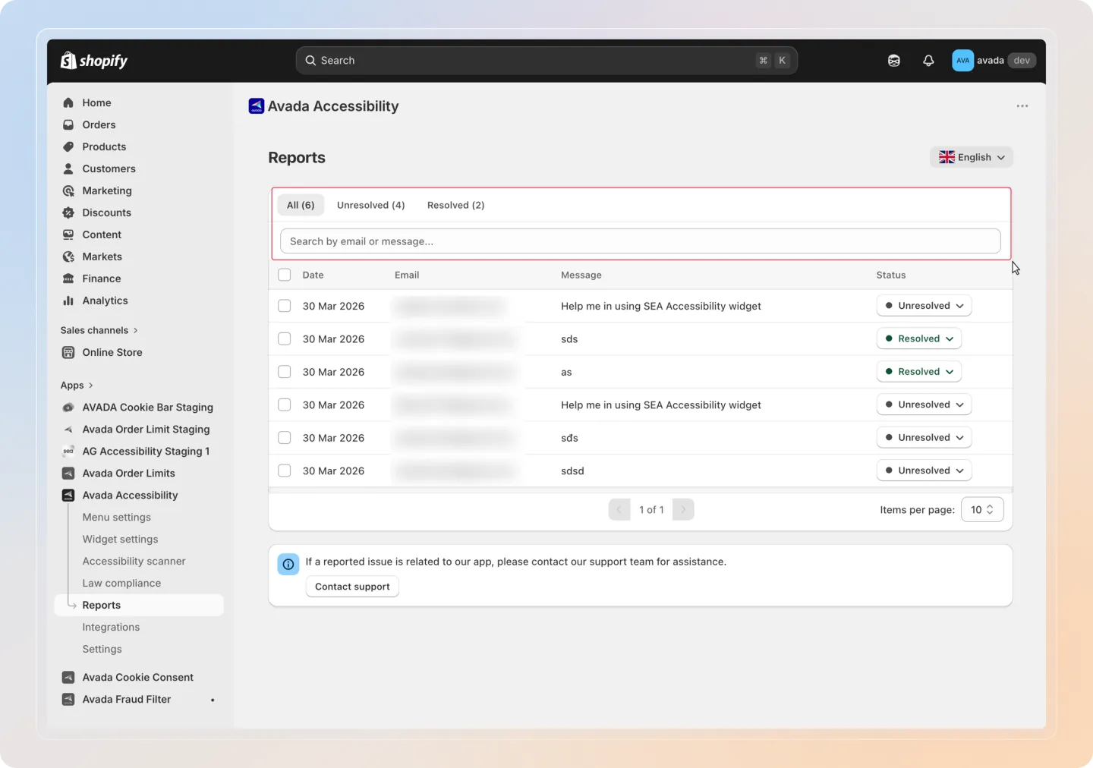Click the message text 'sdsd'
The image size is (1093, 768).
(572, 471)
